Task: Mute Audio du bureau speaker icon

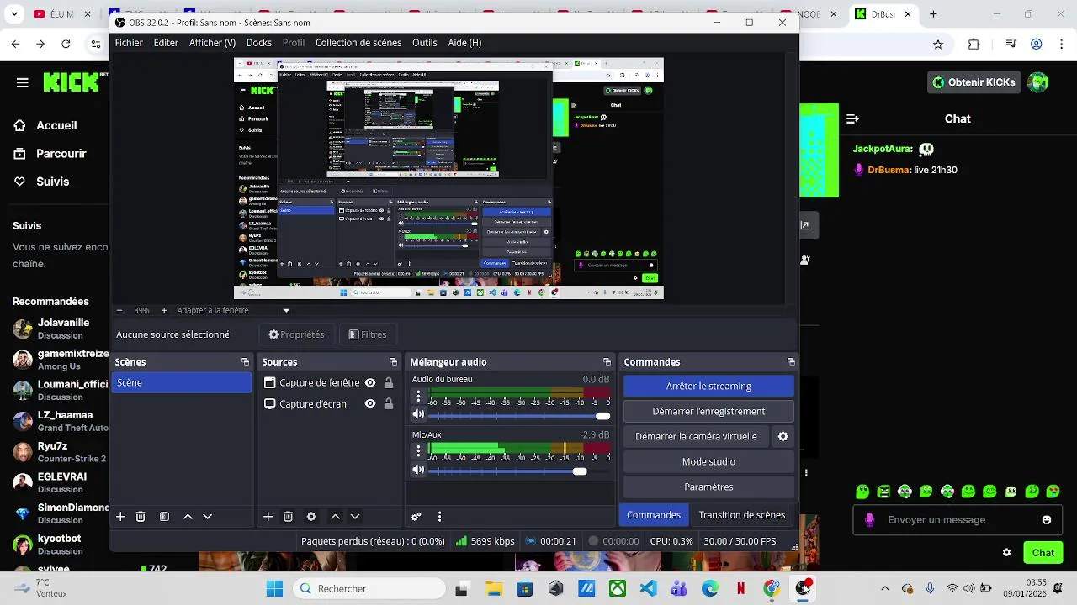Action: pyautogui.click(x=418, y=414)
